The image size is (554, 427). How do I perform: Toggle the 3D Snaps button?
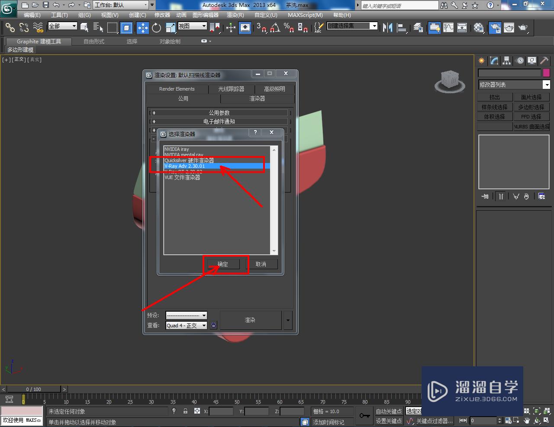[261, 28]
